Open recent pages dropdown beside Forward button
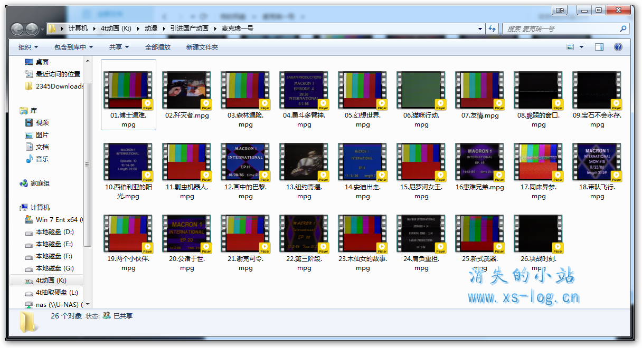Screen dimensions: 642x348 pyautogui.click(x=43, y=30)
